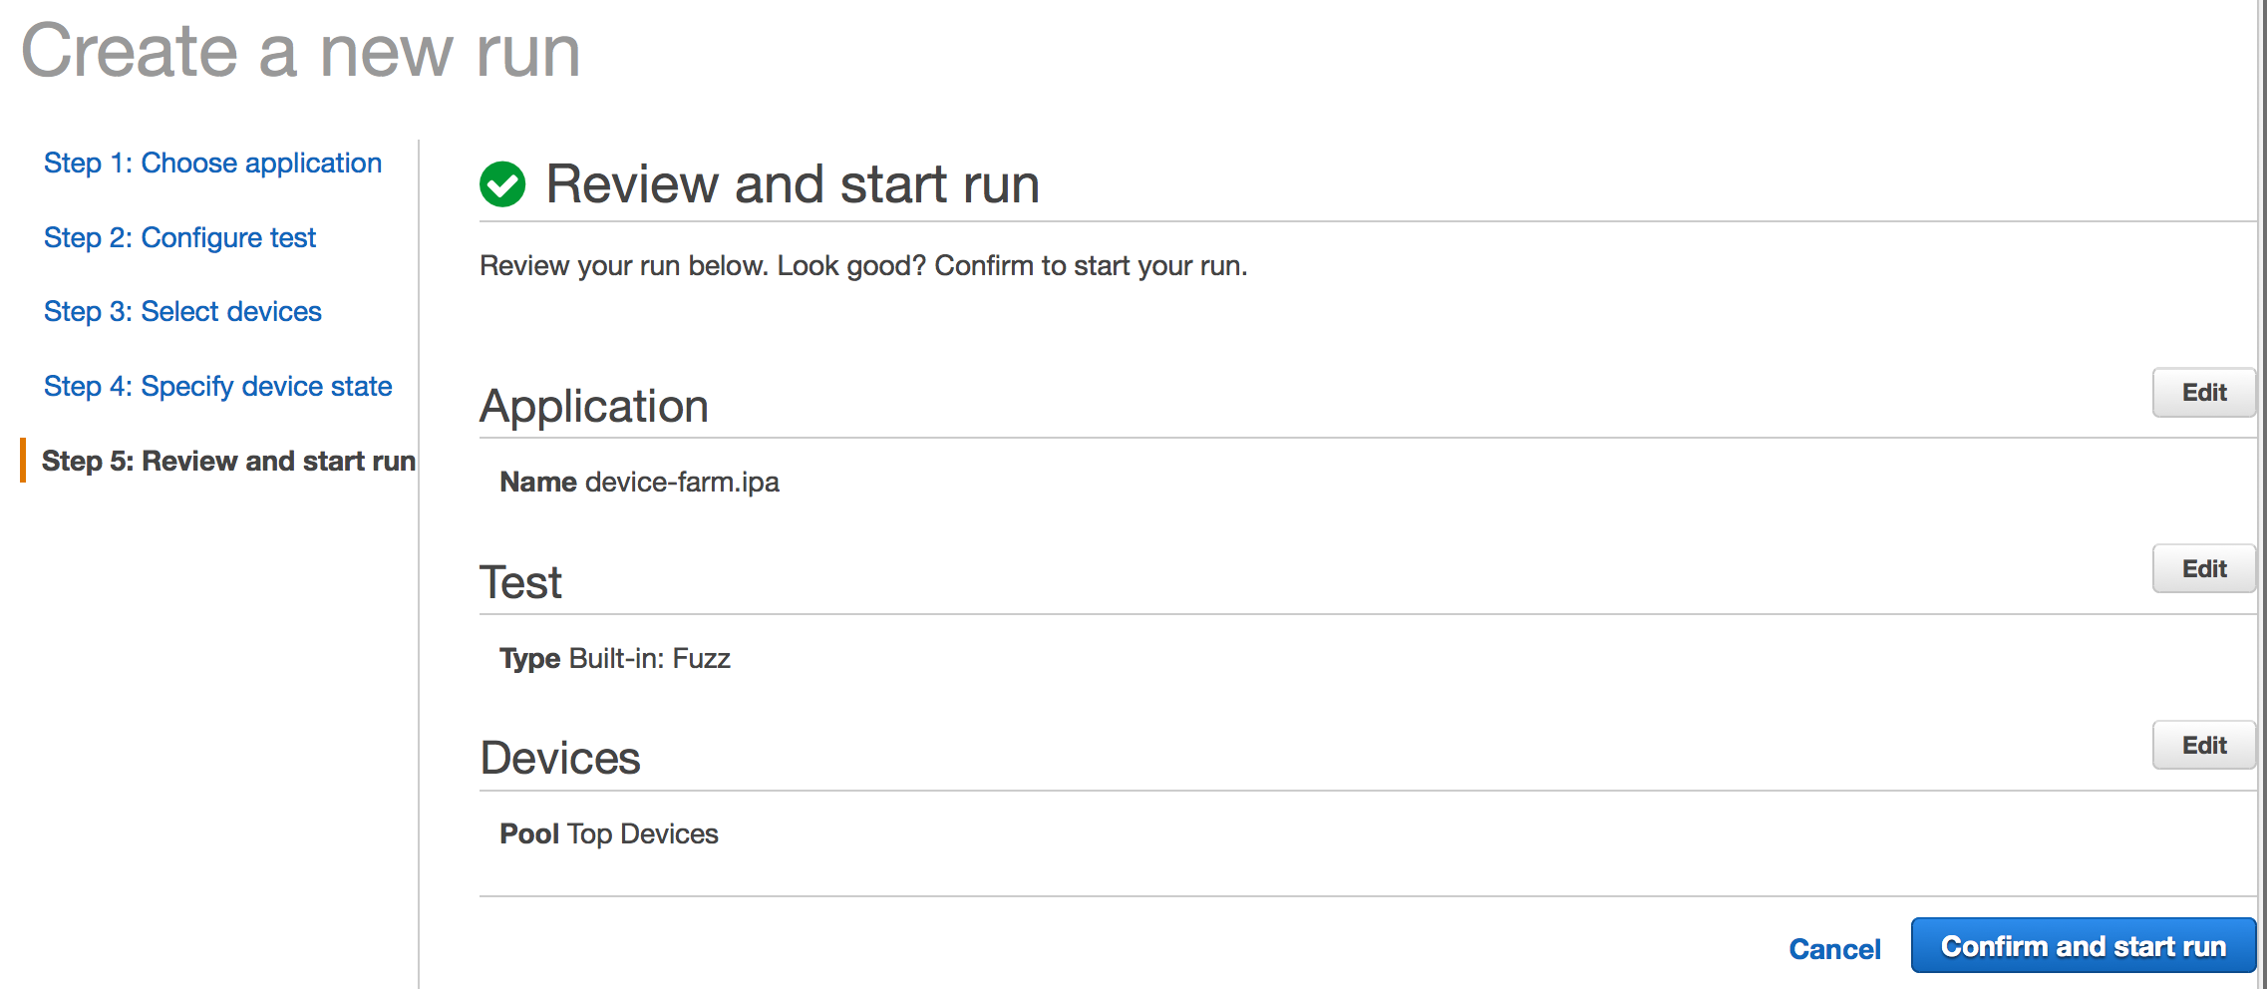Click the Built-in: Fuzz test type
This screenshot has width=2267, height=989.
click(649, 659)
